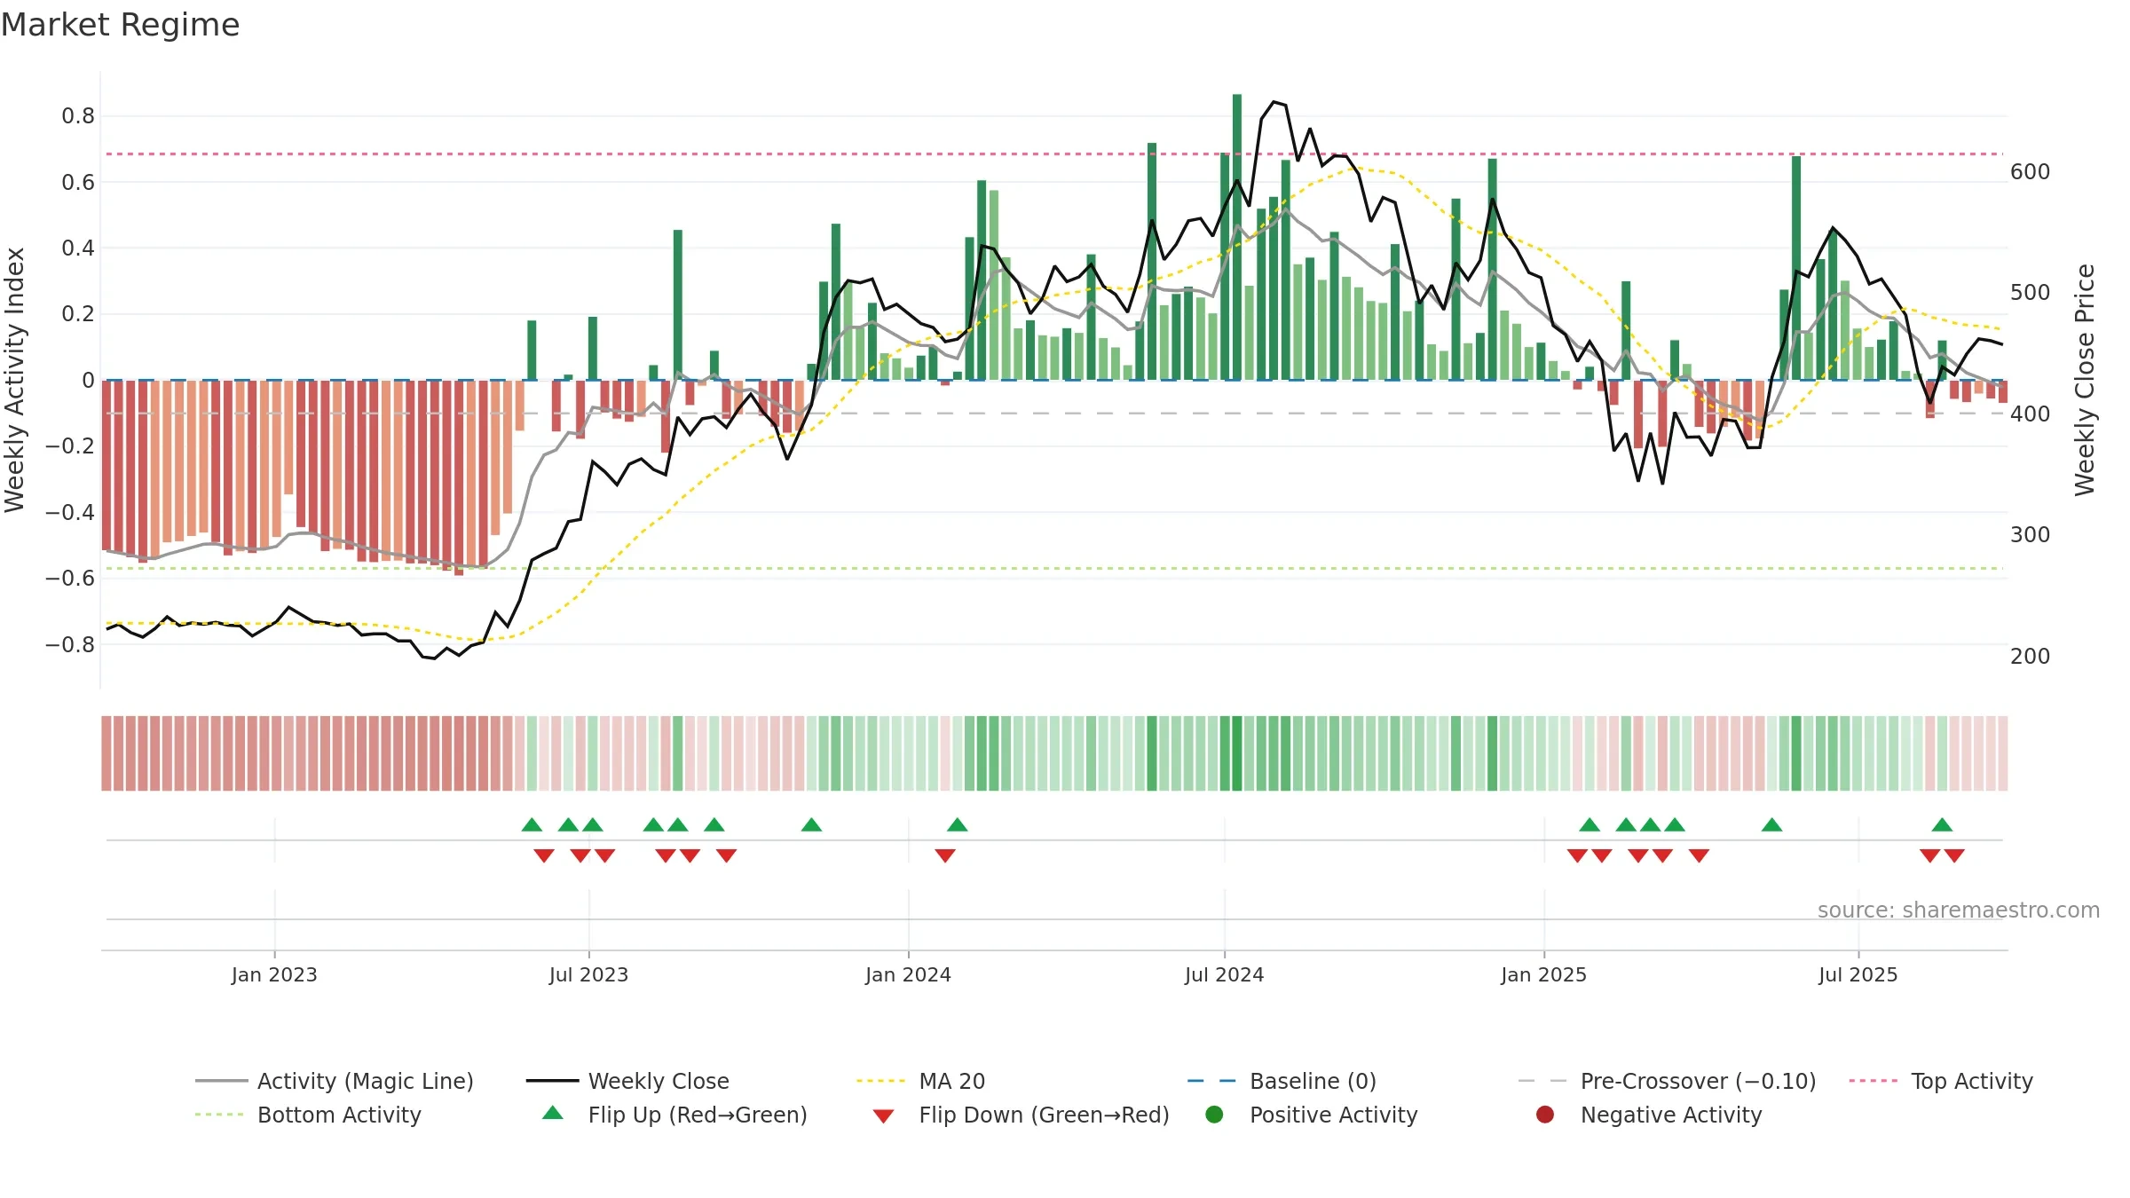Image resolution: width=2130 pixels, height=1198 pixels.
Task: Toggle Activity (Magic Line) legend entry
Action: [335, 1081]
